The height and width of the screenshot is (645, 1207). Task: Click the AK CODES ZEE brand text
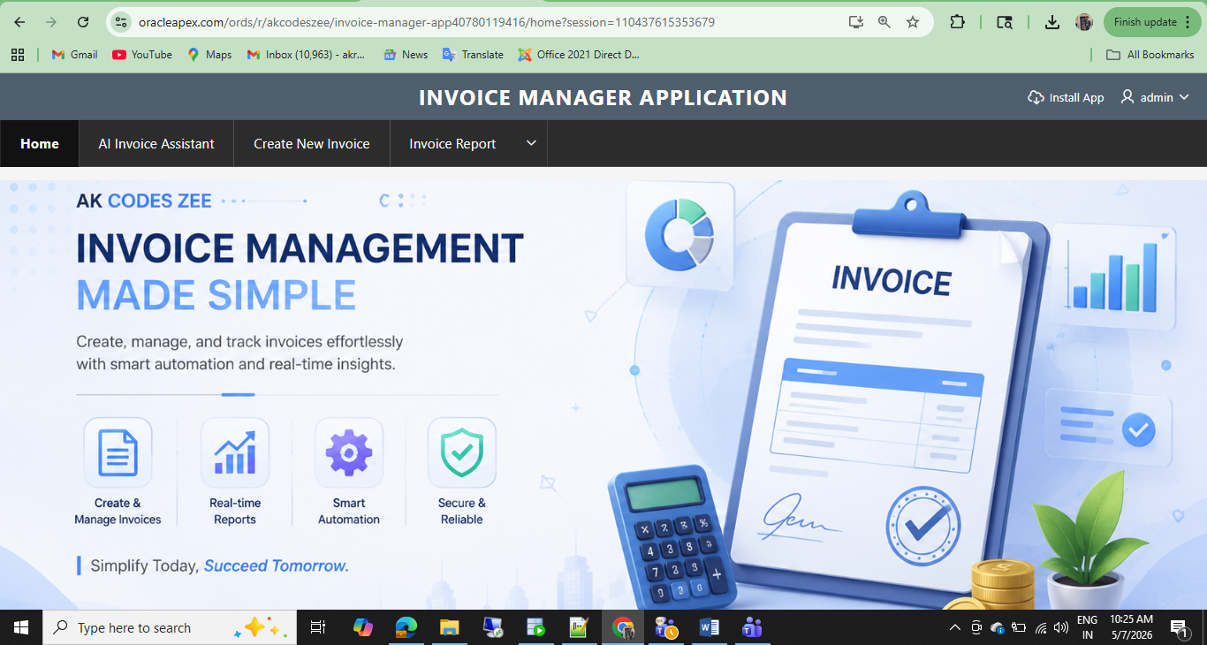coord(144,201)
